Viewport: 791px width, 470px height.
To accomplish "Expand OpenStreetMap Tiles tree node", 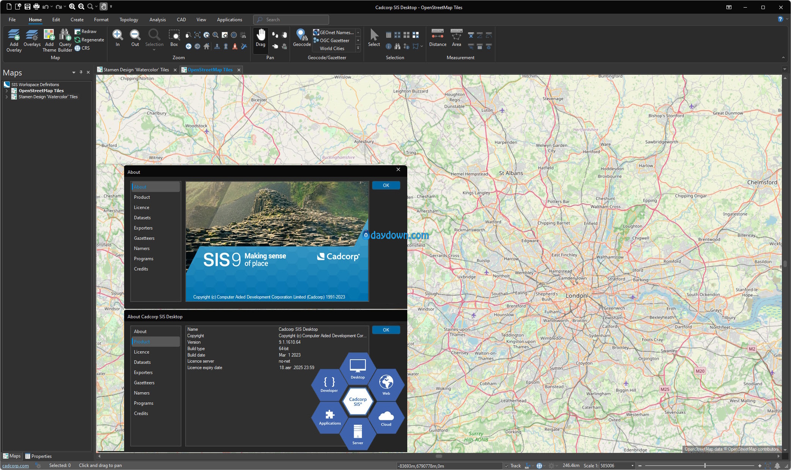I will [x=6, y=91].
